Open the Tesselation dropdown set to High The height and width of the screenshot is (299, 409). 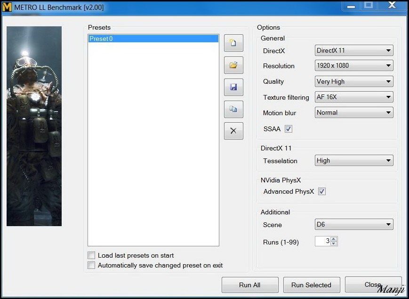coord(354,160)
